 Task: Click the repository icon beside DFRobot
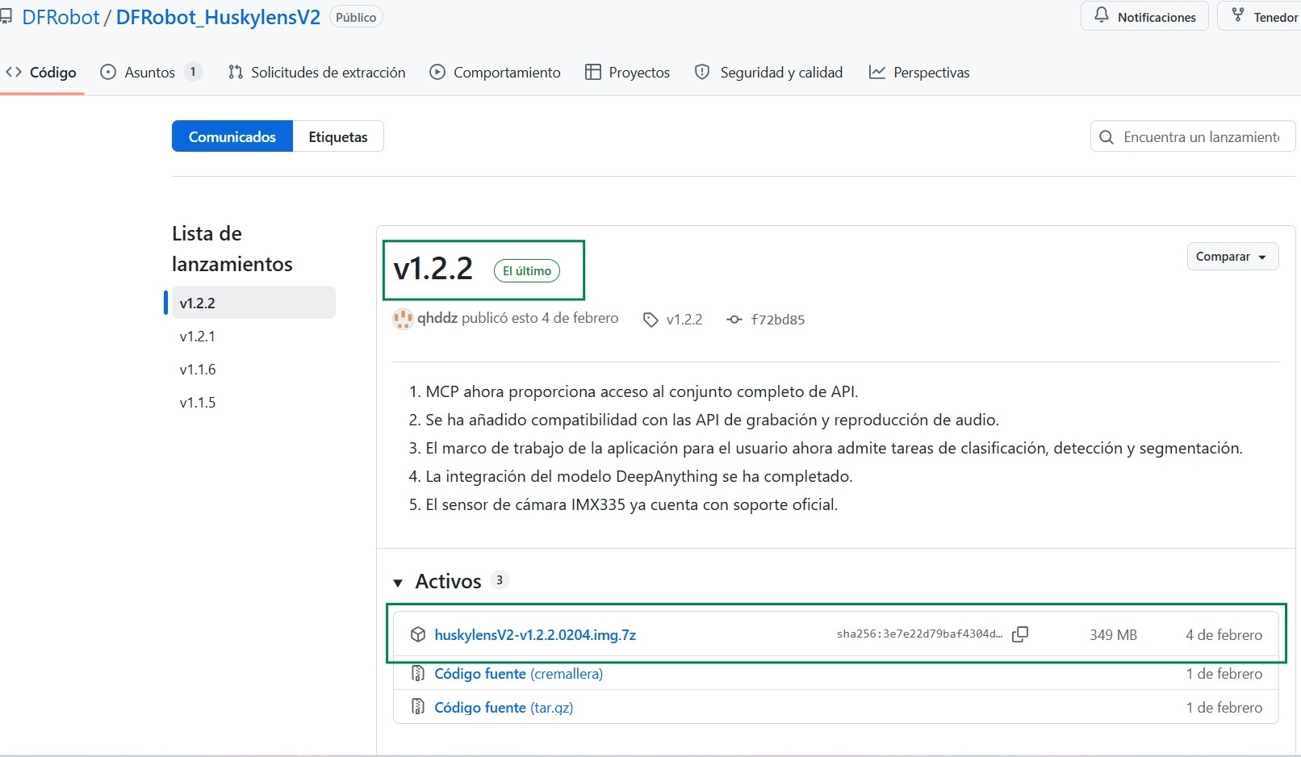(6, 17)
